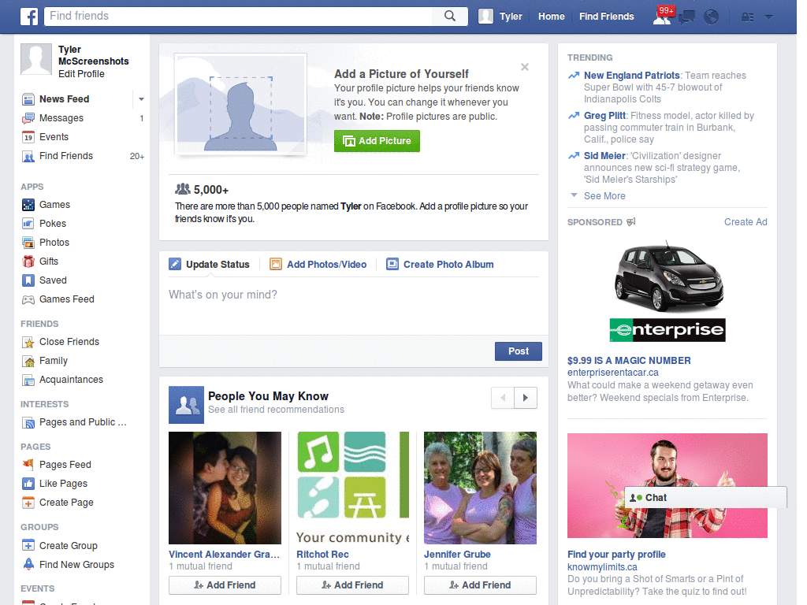Click Tyler McScreenshots sidebar profile picture
Image resolution: width=807 pixels, height=605 pixels.
[36, 59]
